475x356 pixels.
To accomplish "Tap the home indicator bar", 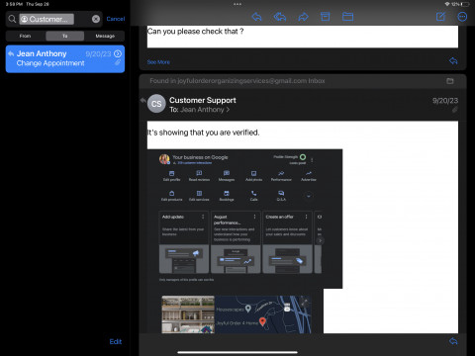I will click(237, 352).
